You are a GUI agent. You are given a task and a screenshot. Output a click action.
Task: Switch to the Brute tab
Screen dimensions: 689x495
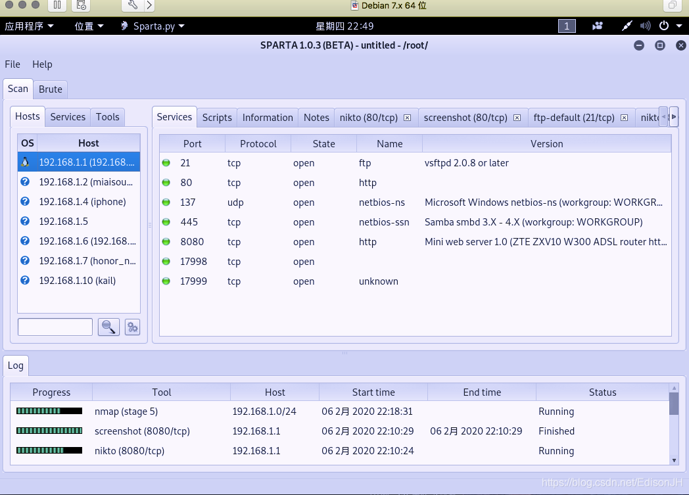[51, 89]
